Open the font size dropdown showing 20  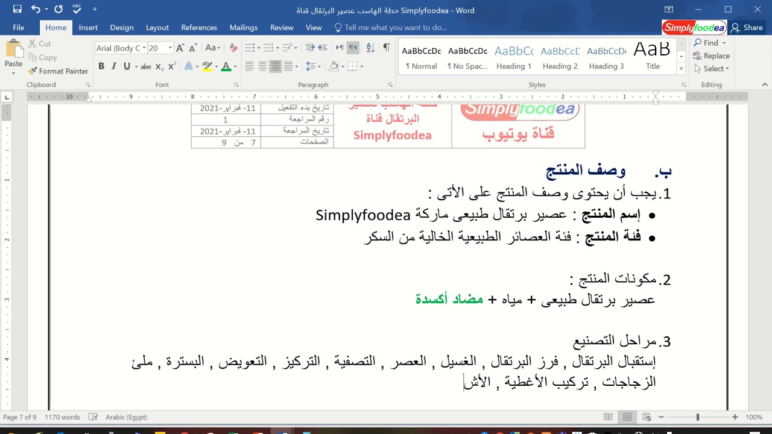pos(170,48)
